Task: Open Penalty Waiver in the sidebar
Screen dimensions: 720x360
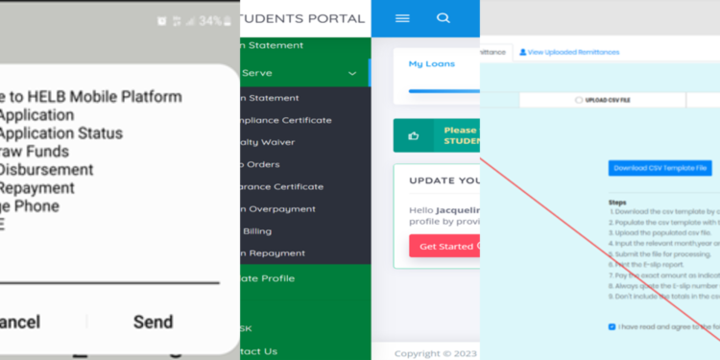Action: coord(268,142)
